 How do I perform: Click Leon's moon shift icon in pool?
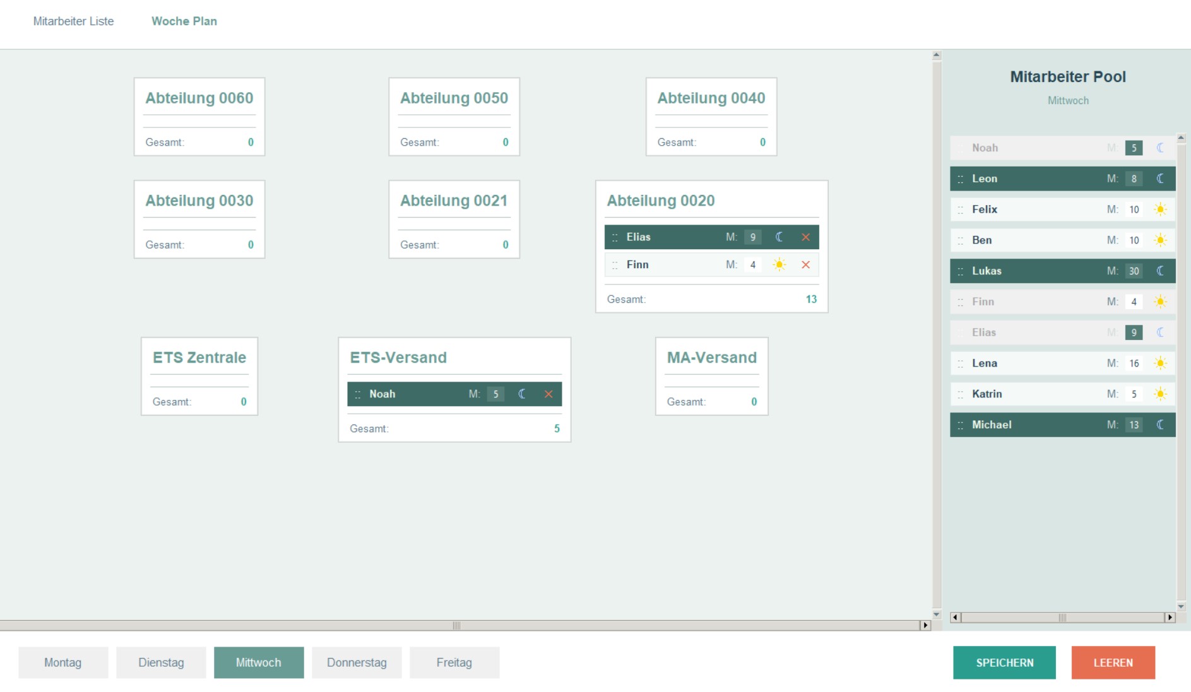tap(1160, 179)
